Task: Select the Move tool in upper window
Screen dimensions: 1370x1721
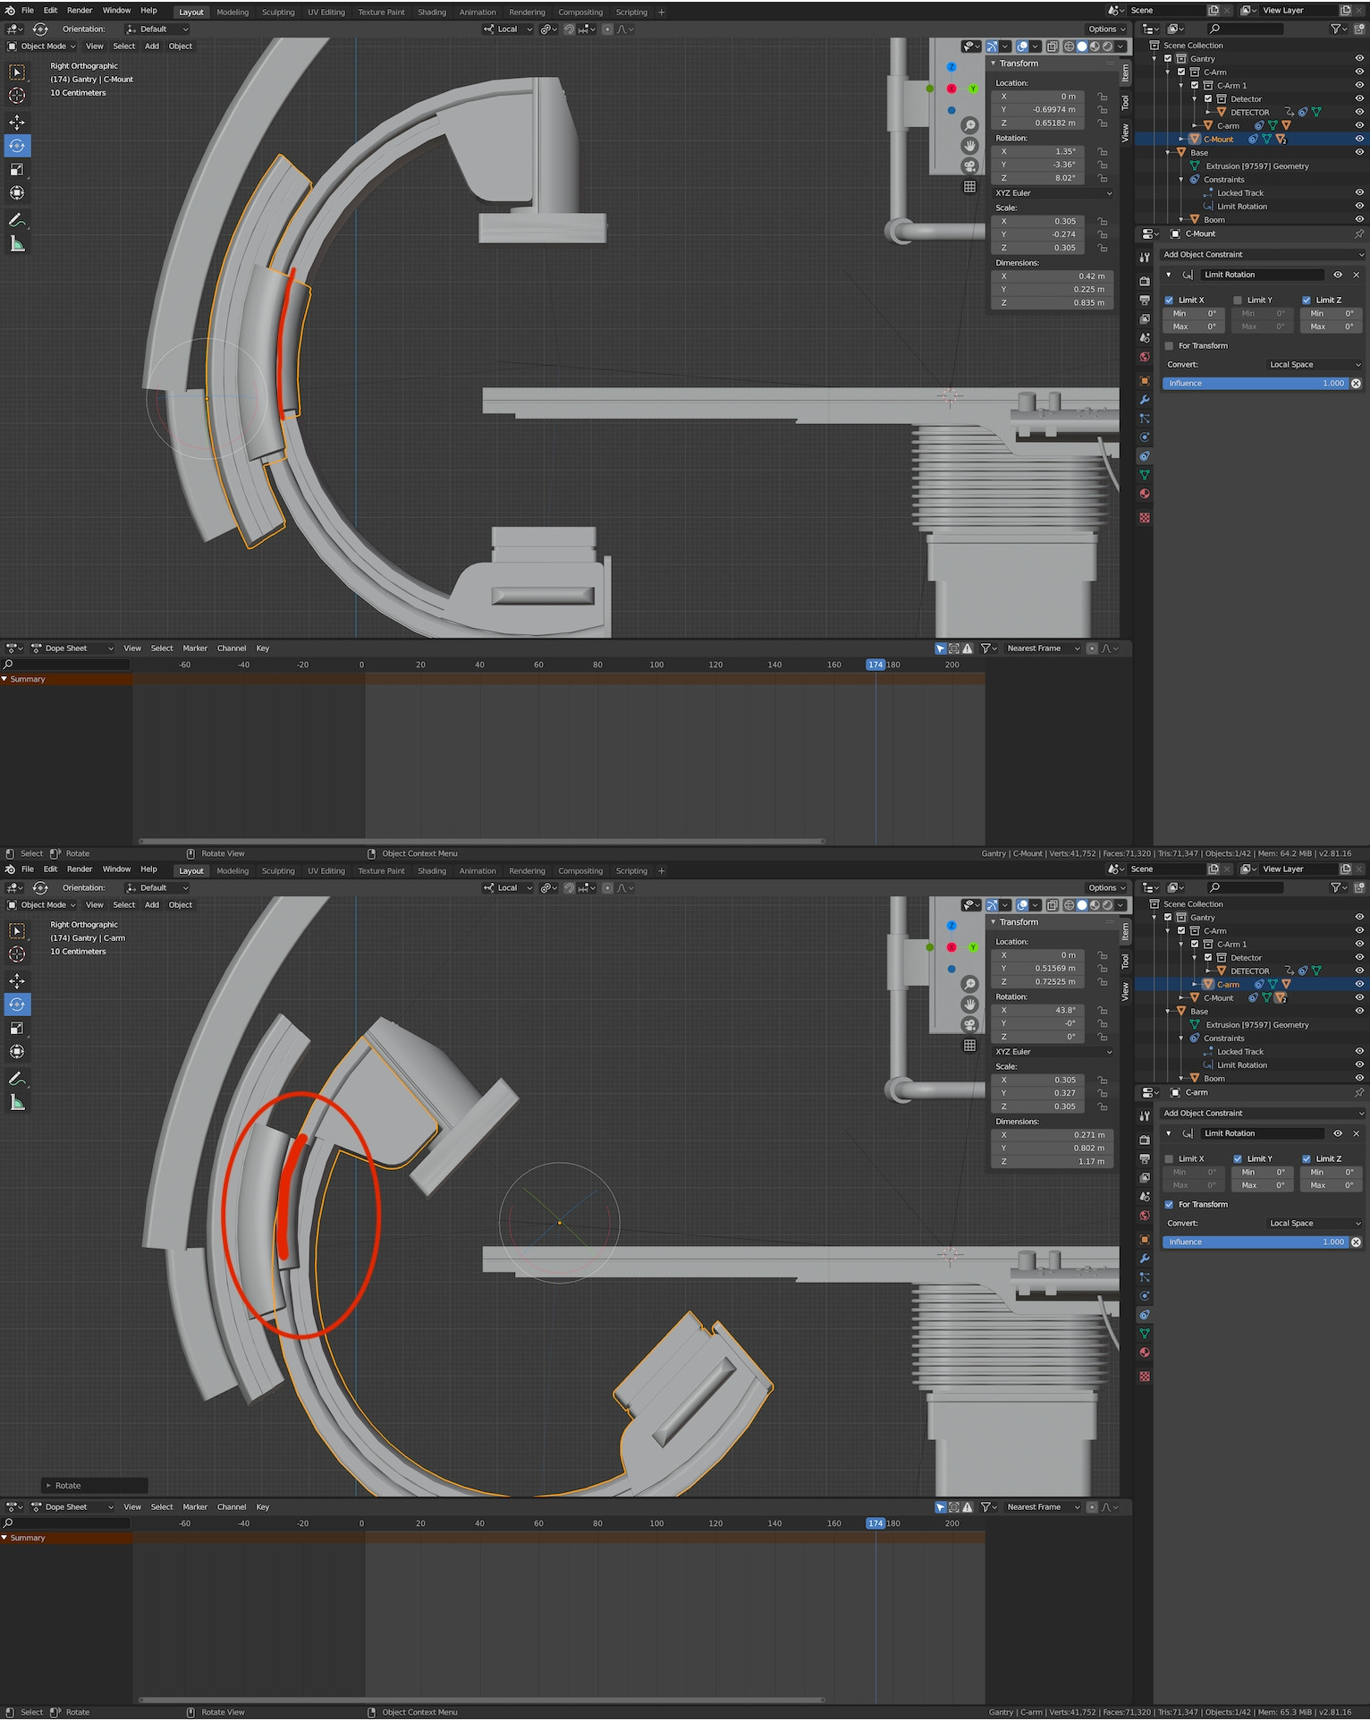Action: (17, 122)
